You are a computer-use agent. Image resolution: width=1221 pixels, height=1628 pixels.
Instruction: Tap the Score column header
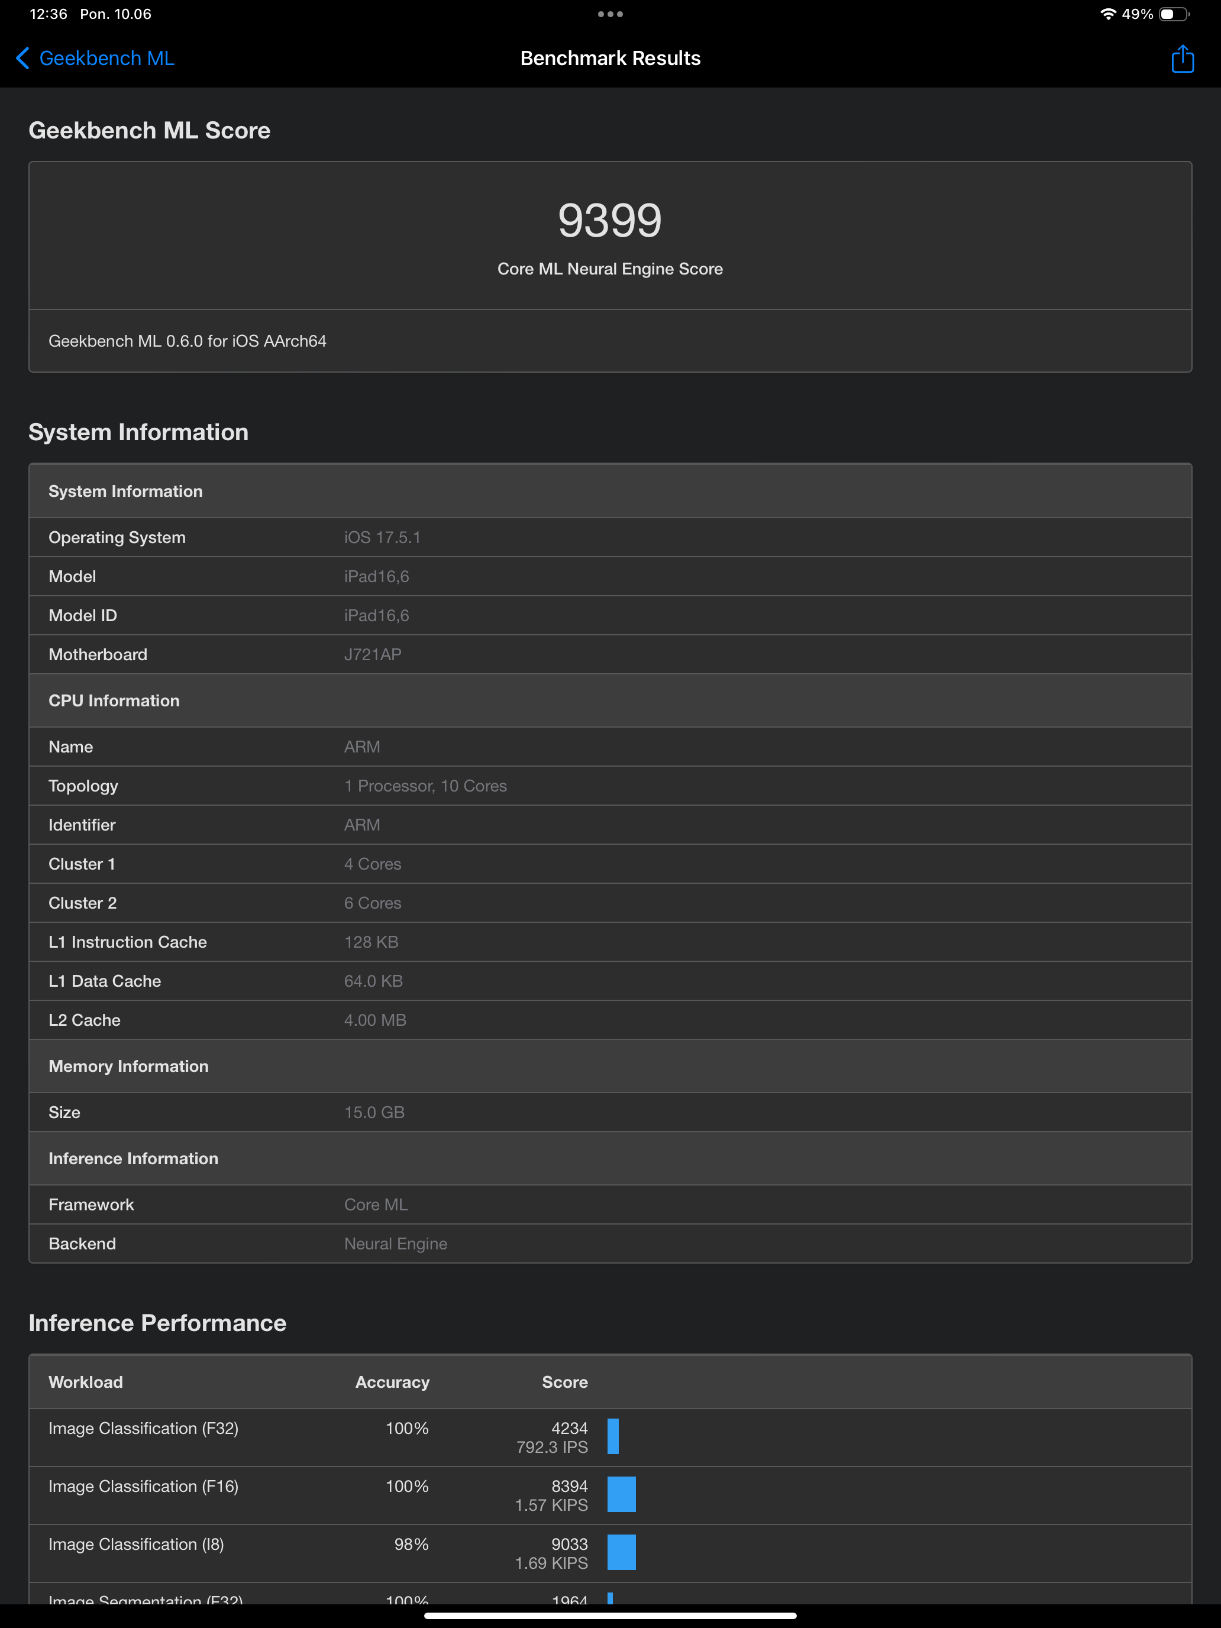[x=564, y=1382]
